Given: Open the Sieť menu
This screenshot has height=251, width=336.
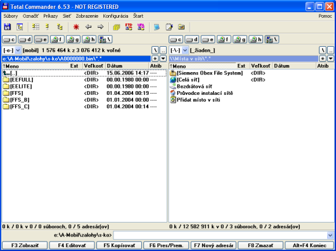Looking at the screenshot, I should [x=67, y=16].
